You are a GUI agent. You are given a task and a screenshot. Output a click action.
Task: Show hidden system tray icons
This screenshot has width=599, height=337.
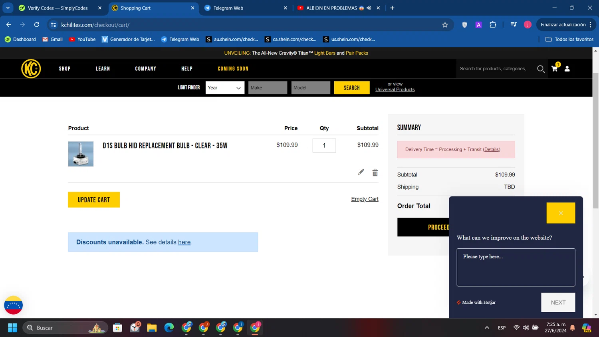point(487,328)
